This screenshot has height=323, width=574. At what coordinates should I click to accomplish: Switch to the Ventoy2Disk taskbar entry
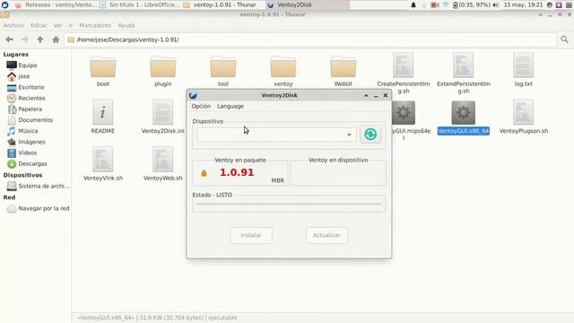click(x=307, y=4)
